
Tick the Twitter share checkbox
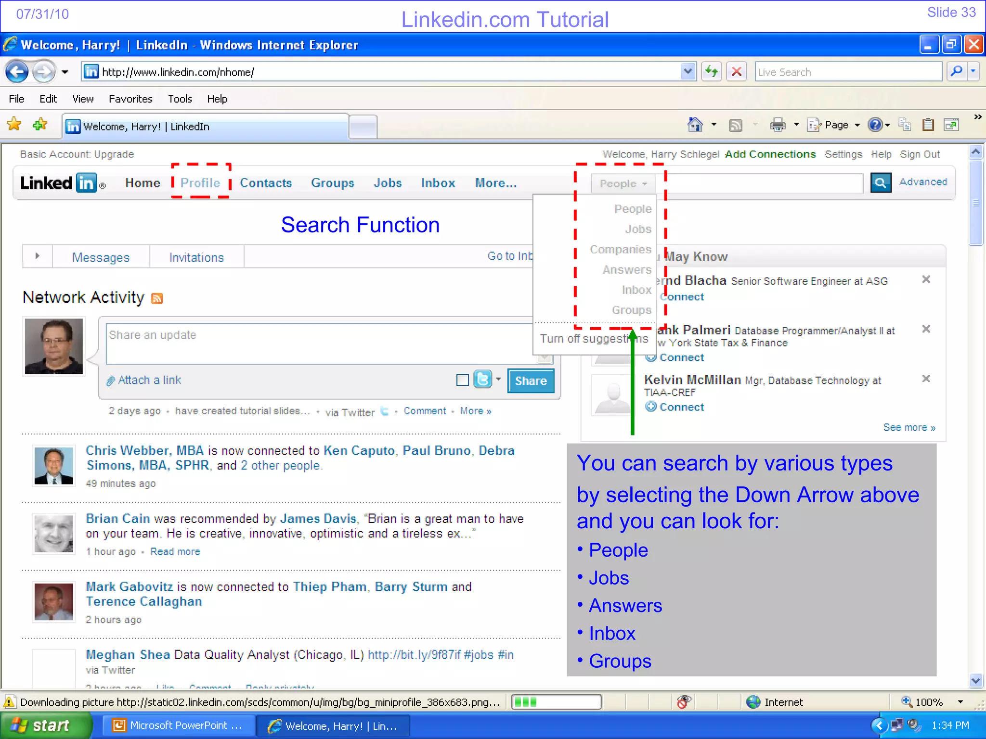coord(462,380)
